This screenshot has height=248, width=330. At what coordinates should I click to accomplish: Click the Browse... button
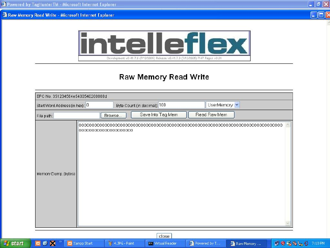[113, 115]
